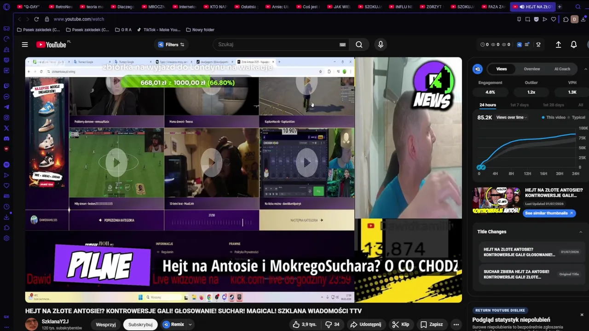Like the video with thumbs up
Screen dimensions: 589x331
coord(305,325)
